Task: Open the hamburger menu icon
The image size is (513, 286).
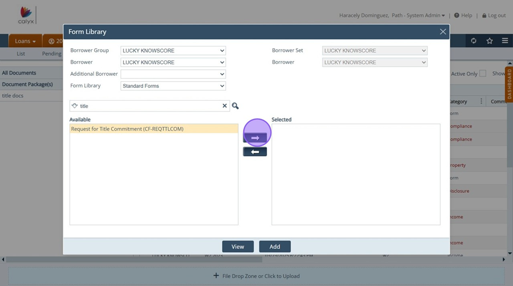Action: (505, 41)
